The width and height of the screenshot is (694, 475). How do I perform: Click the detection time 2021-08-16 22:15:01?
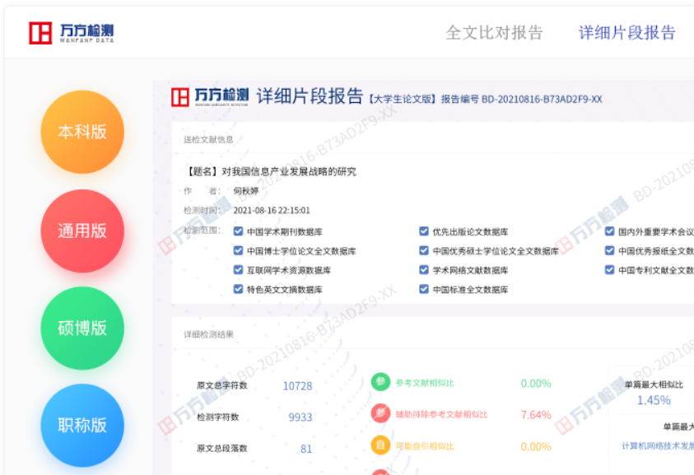point(272,210)
